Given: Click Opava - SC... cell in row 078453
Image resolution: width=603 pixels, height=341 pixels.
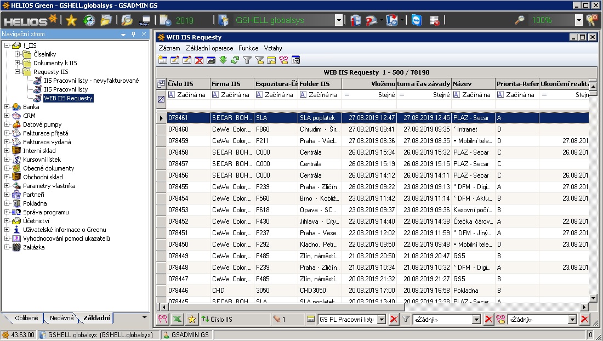Looking at the screenshot, I should click(320, 210).
